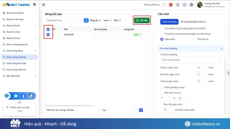The height and width of the screenshot is (129, 230).
Task: Go to page 1 in the pagination
Action: click(x=141, y=110)
